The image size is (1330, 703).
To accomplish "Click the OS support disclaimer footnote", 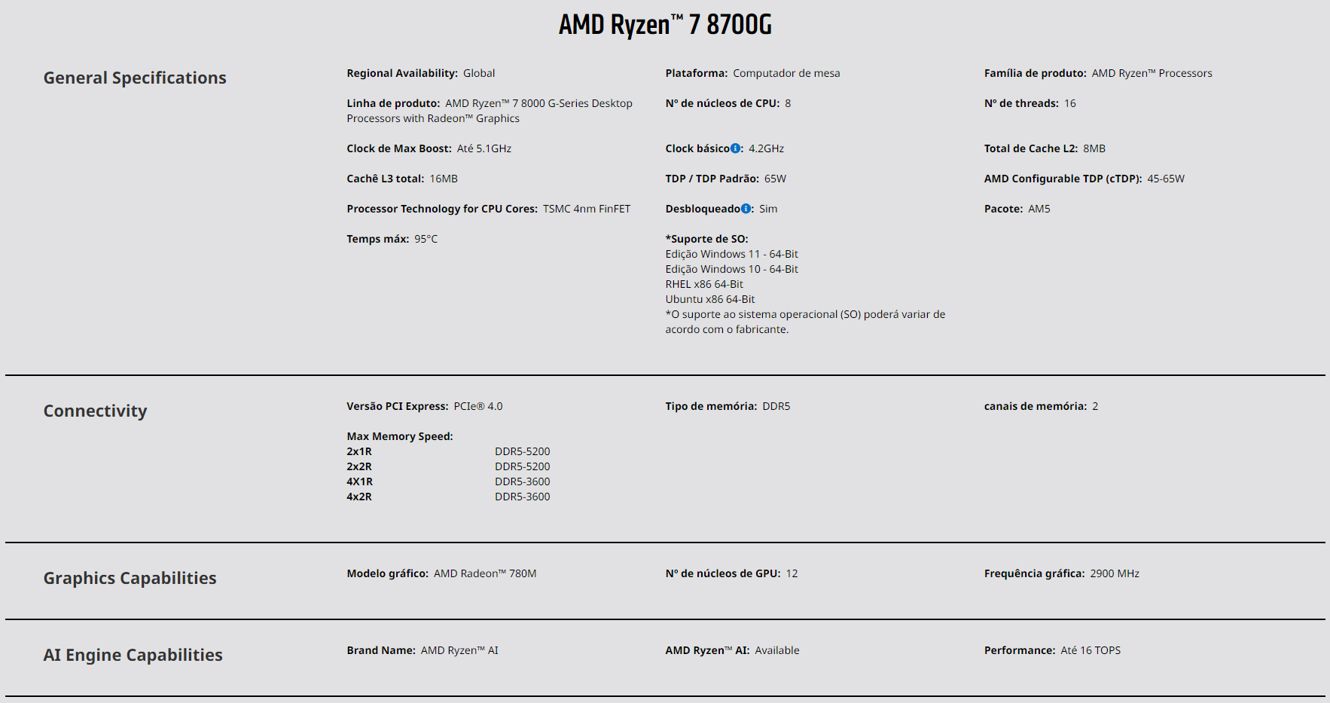I will [805, 322].
